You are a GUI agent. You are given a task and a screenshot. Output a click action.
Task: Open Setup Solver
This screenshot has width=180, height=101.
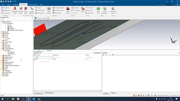point(68,10)
